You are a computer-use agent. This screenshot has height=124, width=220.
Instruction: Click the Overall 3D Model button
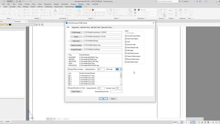[76, 50]
